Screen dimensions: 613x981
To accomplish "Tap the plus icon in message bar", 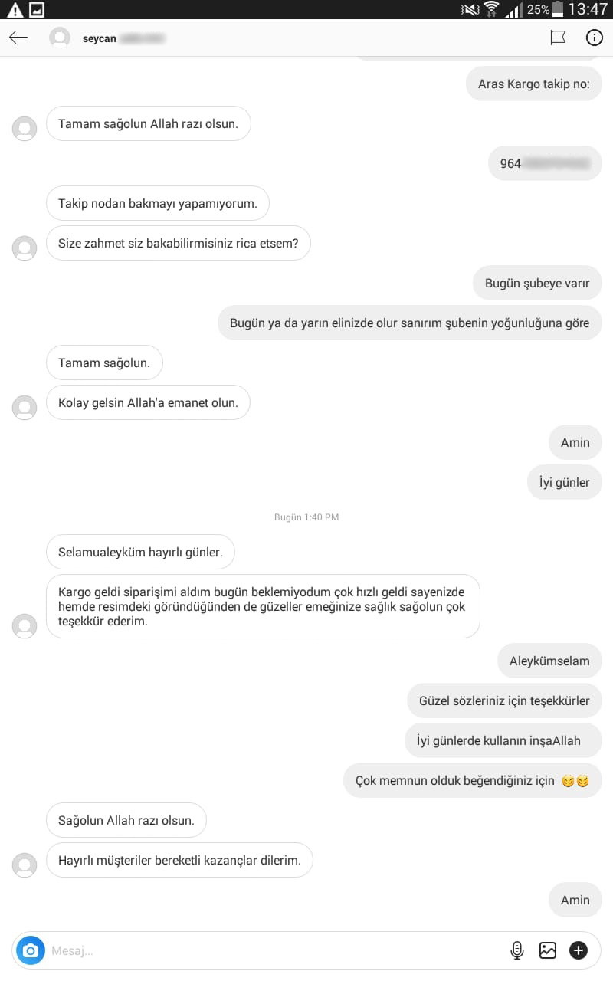I will click(579, 950).
